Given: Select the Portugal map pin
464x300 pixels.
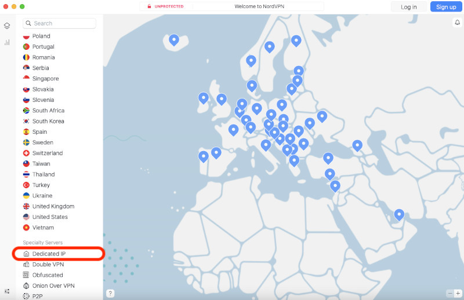Looking at the screenshot, I should 204,156.
